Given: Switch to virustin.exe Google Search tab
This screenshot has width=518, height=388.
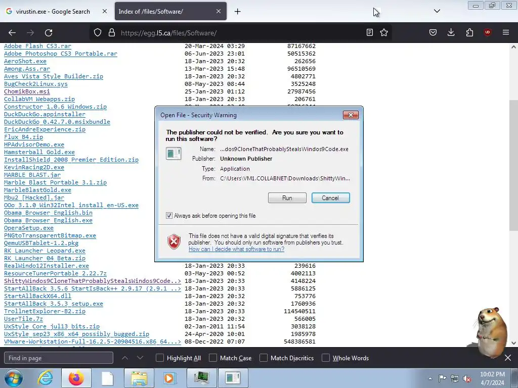Looking at the screenshot, I should coord(53,12).
